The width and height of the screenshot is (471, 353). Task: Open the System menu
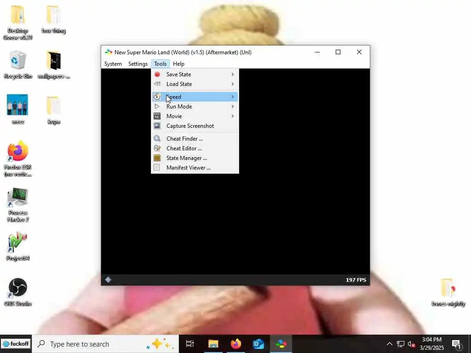113,64
